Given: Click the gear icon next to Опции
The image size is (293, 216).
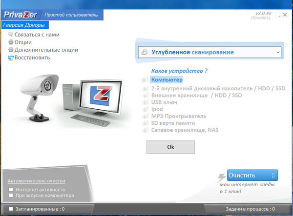Looking at the screenshot, I should click(x=11, y=42).
